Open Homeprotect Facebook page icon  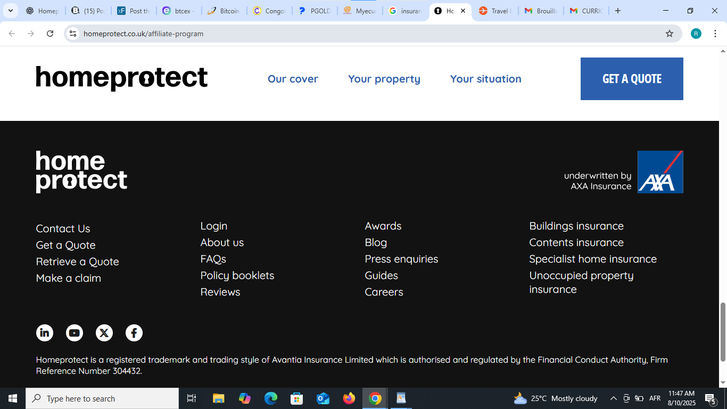coord(134,333)
